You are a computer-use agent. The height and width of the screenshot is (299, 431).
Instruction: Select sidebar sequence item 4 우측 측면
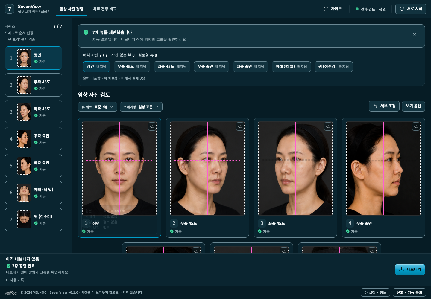coord(34,139)
